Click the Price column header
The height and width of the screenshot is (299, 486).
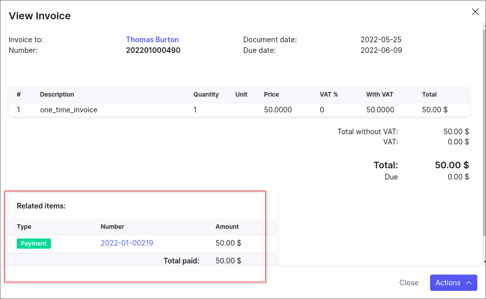point(271,95)
